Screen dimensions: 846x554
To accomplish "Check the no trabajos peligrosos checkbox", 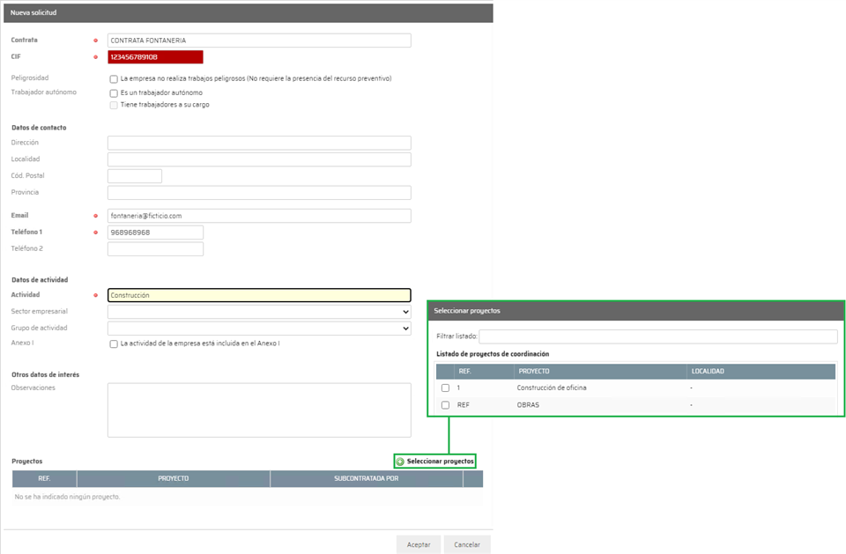I will [x=114, y=79].
